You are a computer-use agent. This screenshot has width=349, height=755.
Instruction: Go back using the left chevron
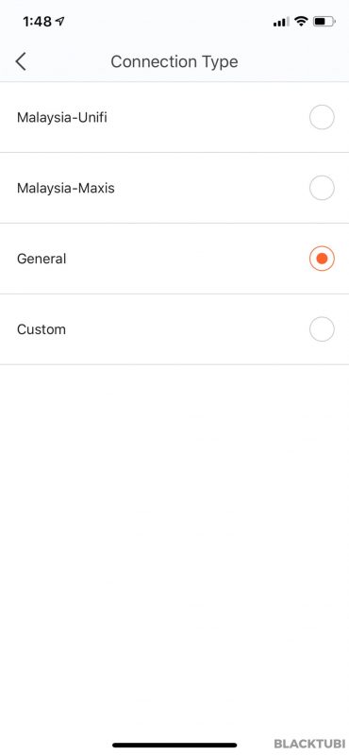(x=21, y=61)
